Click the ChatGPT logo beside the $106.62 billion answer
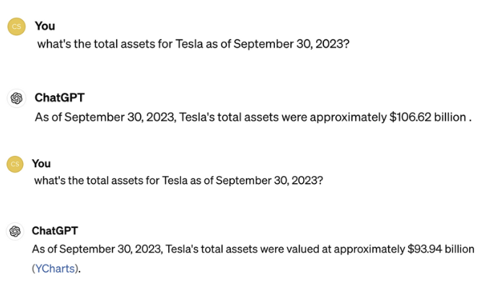Image resolution: width=495 pixels, height=287 pixels. point(17,98)
